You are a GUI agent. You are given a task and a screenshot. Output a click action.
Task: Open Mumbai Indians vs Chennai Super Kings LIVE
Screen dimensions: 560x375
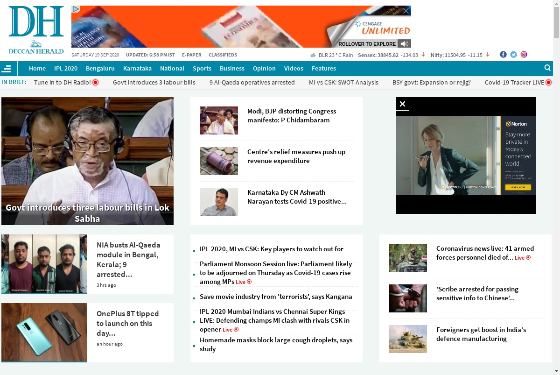click(x=274, y=320)
